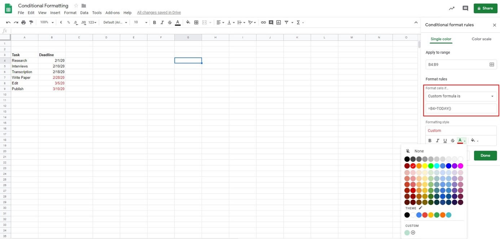The height and width of the screenshot is (239, 500).
Task: Select the Paint format tool
Action: pos(31,22)
